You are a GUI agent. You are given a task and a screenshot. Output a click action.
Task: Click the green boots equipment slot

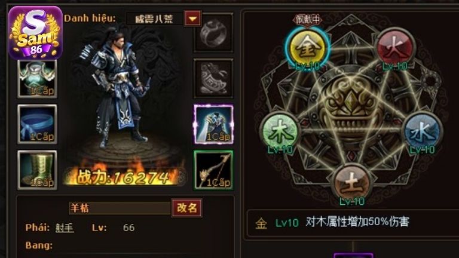[x=37, y=170]
